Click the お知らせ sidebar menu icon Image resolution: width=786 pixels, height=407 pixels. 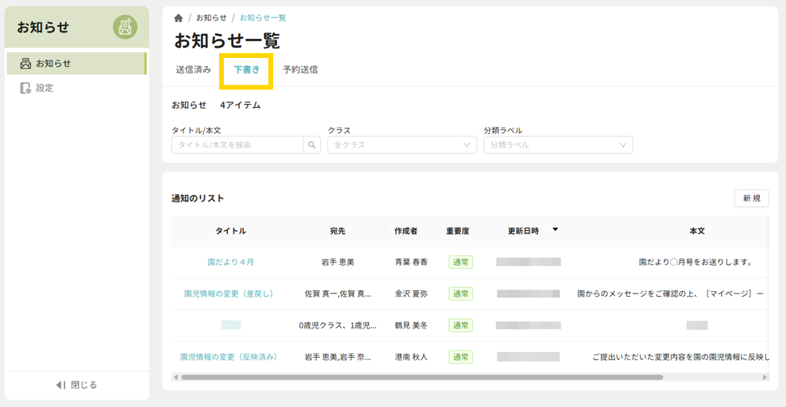25,63
